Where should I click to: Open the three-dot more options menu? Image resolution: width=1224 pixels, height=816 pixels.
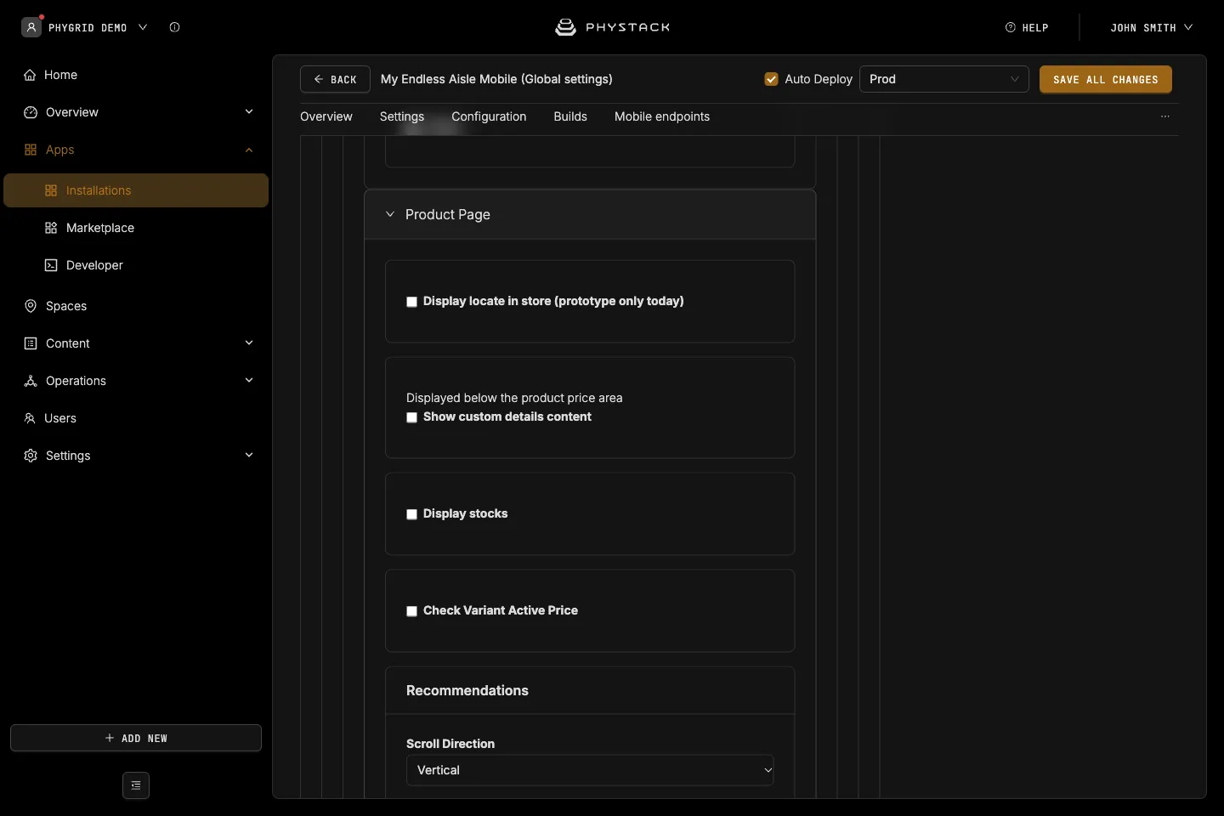(x=1165, y=116)
